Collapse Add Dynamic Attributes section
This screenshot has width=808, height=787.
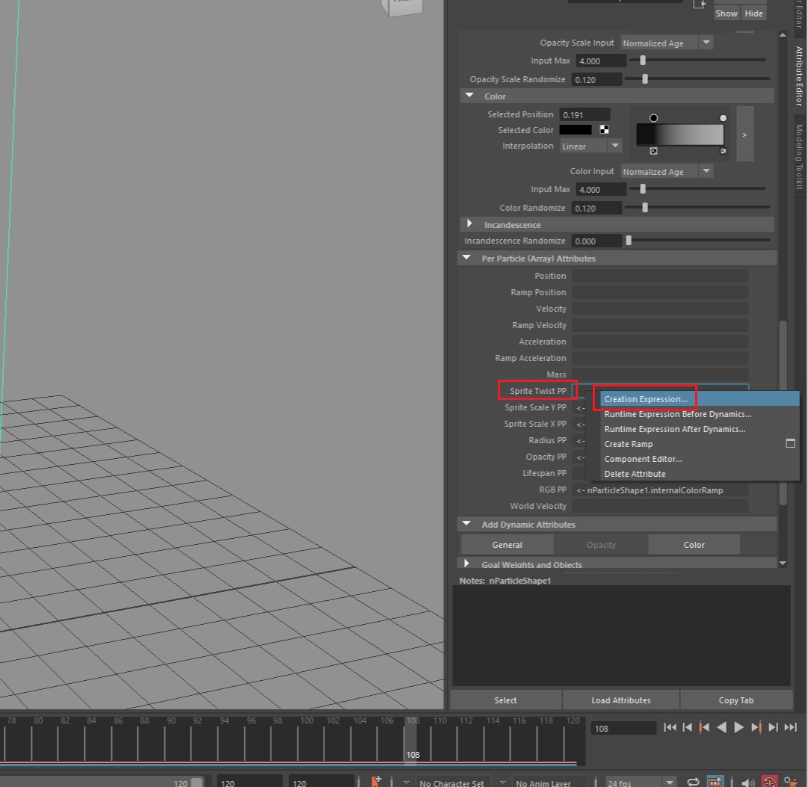pos(466,524)
